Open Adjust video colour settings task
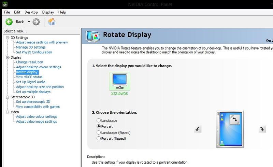 [37, 116]
